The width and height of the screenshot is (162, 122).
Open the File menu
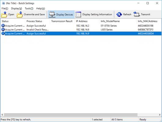[x=5, y=9]
